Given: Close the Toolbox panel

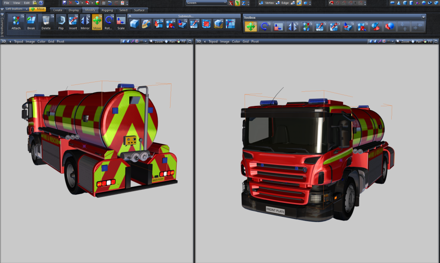Looking at the screenshot, I should [423, 17].
